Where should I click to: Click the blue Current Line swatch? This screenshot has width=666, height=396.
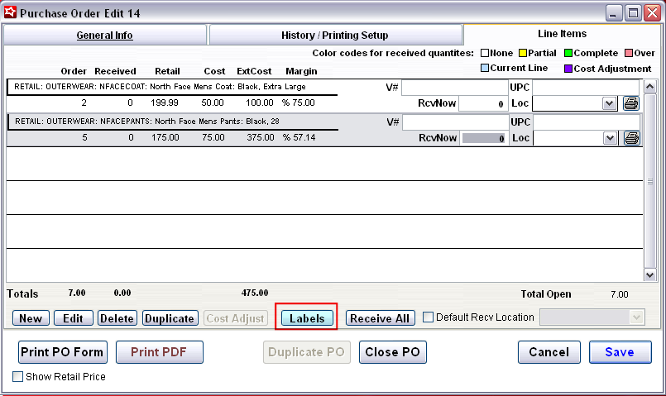tap(485, 68)
